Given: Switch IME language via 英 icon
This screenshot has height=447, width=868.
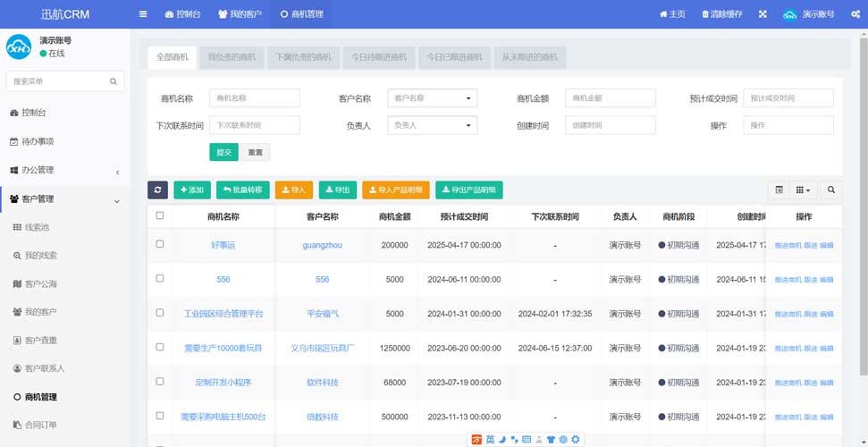Looking at the screenshot, I should 490,440.
